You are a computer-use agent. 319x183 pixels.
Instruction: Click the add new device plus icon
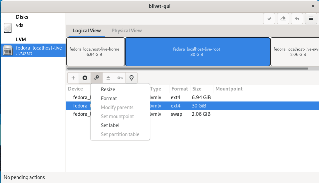73,78
